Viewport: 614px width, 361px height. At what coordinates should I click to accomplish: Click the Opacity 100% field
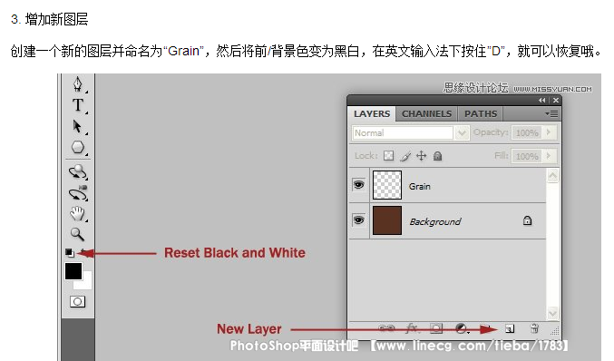[527, 132]
